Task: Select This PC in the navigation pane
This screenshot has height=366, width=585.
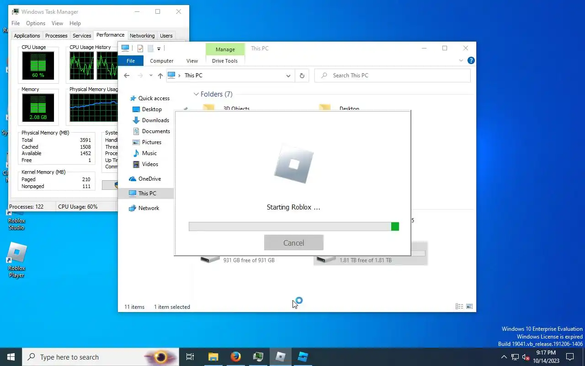Action: (146, 194)
